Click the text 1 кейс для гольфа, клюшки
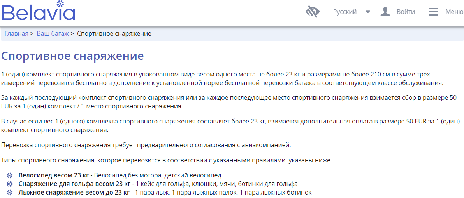The image size is (464, 198). point(216,184)
